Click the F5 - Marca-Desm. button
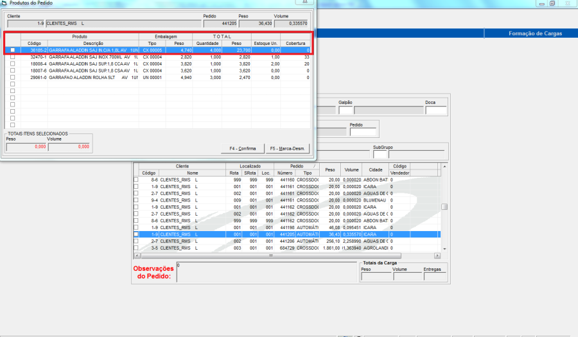Image resolution: width=578 pixels, height=337 pixels. click(287, 148)
